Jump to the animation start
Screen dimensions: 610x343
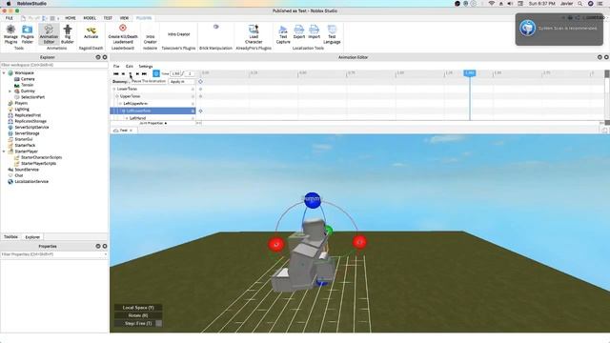(116, 73)
